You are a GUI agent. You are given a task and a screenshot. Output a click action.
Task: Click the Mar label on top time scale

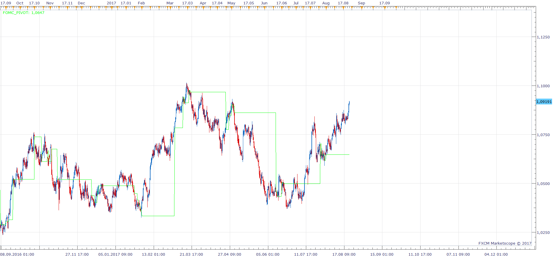[170, 3]
